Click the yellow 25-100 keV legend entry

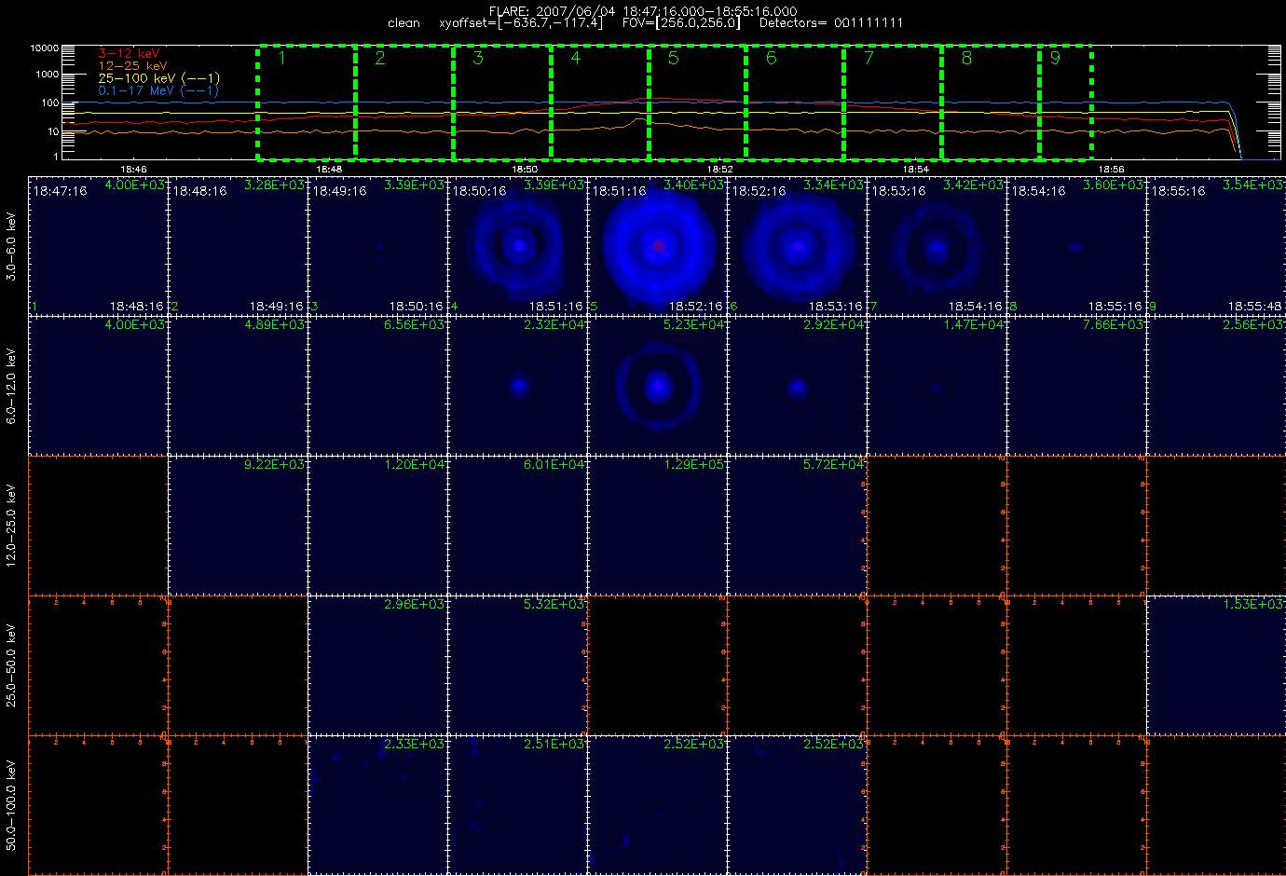point(158,78)
